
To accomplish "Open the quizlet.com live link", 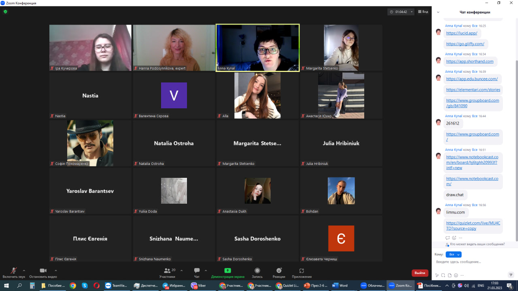I will [x=473, y=226].
